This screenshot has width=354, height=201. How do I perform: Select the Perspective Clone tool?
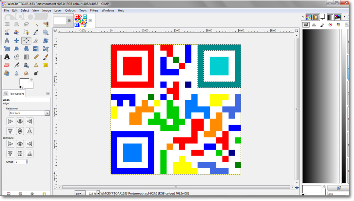(x=7, y=73)
